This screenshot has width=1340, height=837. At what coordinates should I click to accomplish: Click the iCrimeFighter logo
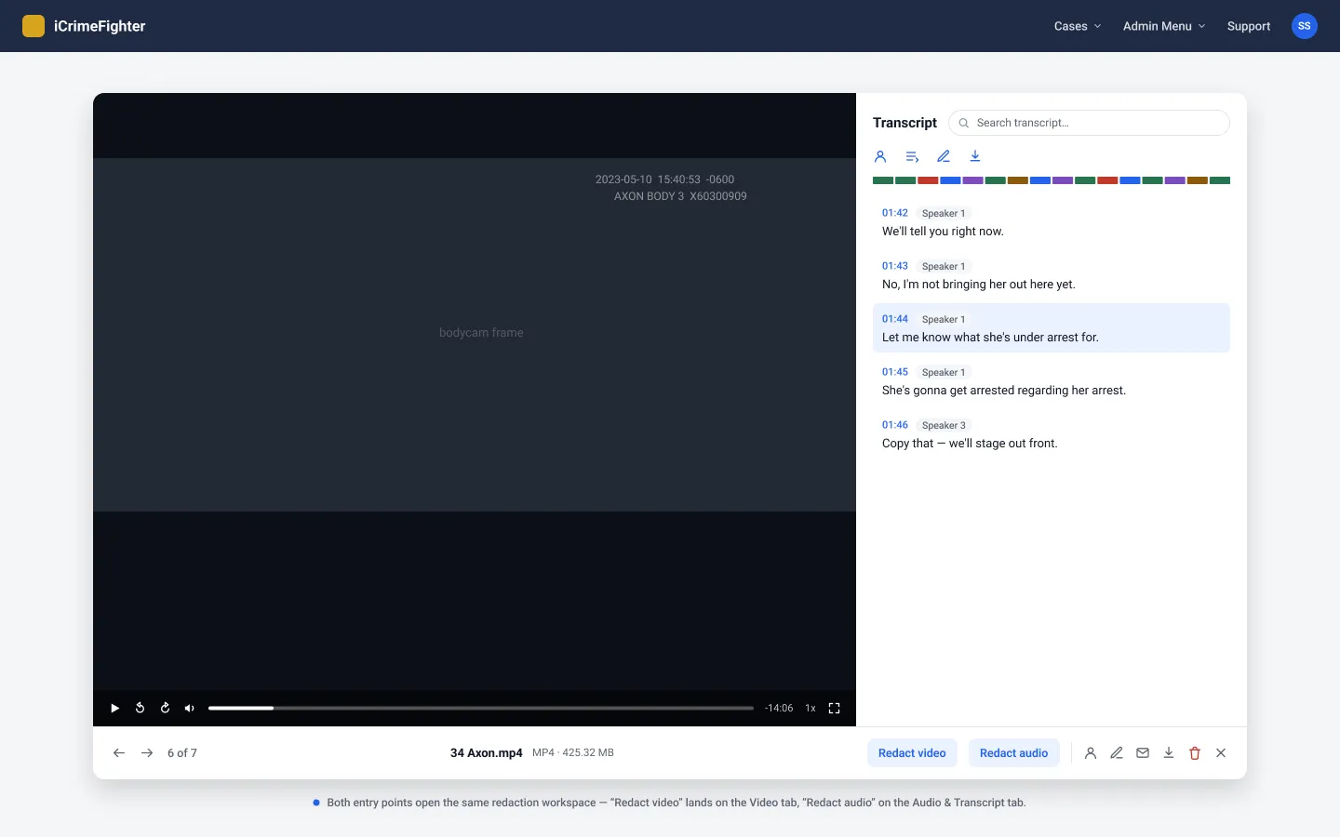(x=84, y=26)
